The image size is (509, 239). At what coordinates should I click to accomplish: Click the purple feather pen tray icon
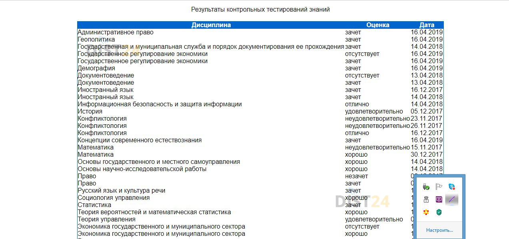point(452,199)
